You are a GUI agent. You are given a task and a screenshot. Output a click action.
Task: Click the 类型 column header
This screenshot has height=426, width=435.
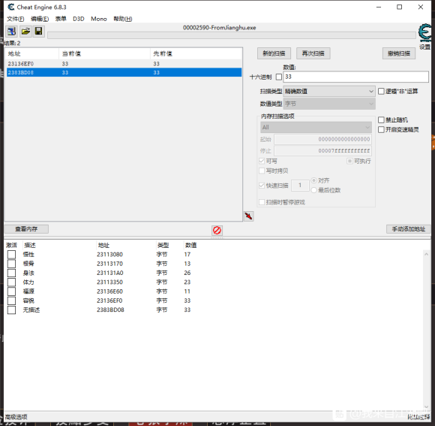(163, 245)
